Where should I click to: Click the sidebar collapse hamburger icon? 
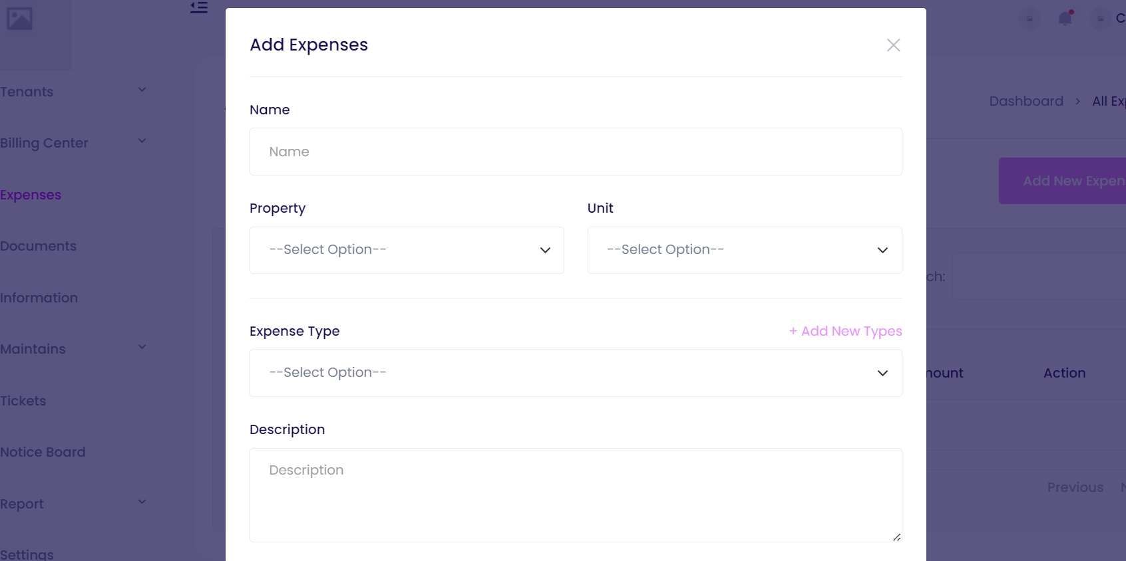(x=199, y=8)
